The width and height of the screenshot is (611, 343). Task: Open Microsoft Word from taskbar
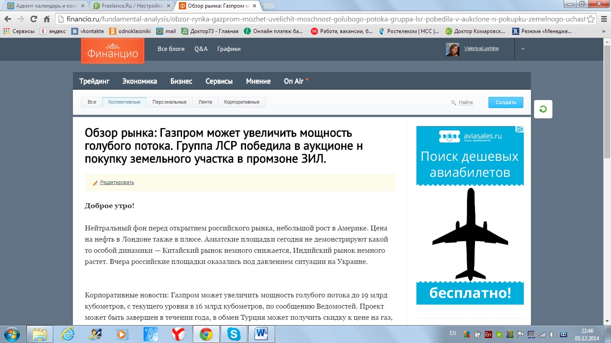pyautogui.click(x=261, y=334)
